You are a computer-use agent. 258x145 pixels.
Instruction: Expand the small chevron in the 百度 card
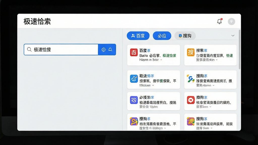pos(161,60)
